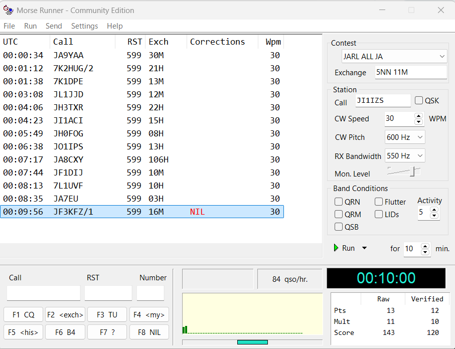455x349 pixels.
Task: Increase Activity with up arrow
Action: pyautogui.click(x=434, y=210)
